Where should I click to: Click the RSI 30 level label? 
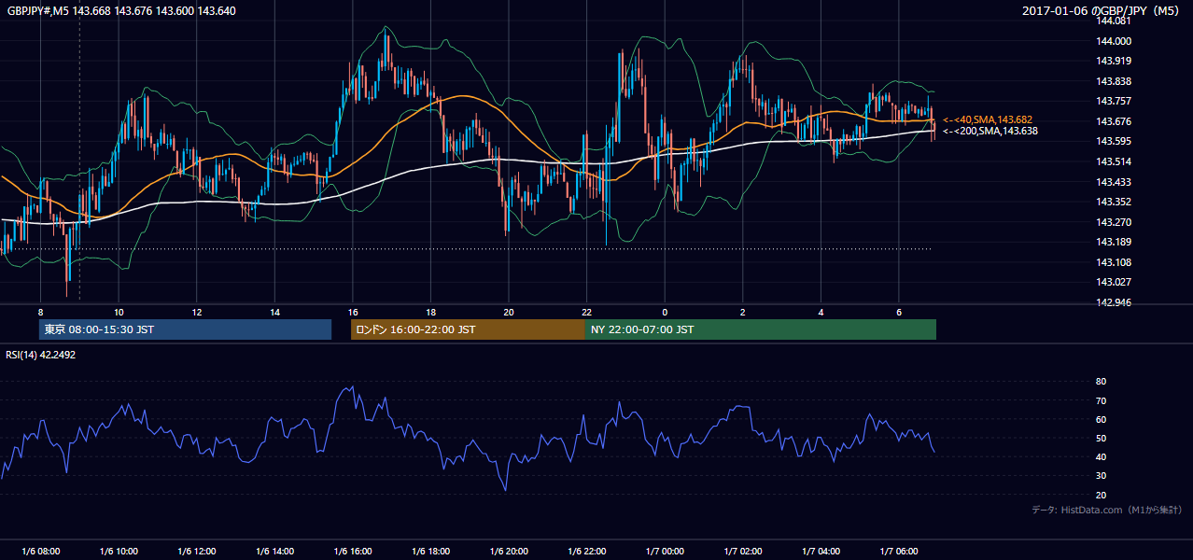(x=1101, y=476)
